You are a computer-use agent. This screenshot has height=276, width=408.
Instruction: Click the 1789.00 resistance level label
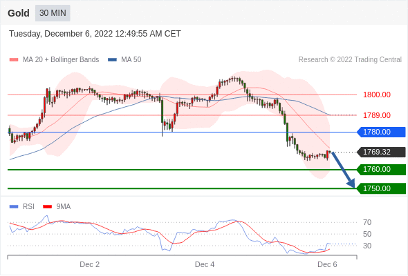point(376,115)
